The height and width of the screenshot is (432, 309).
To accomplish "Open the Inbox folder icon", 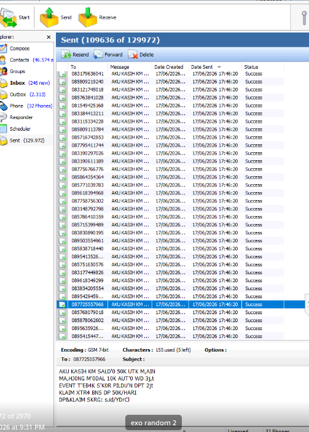I will pos(3,83).
